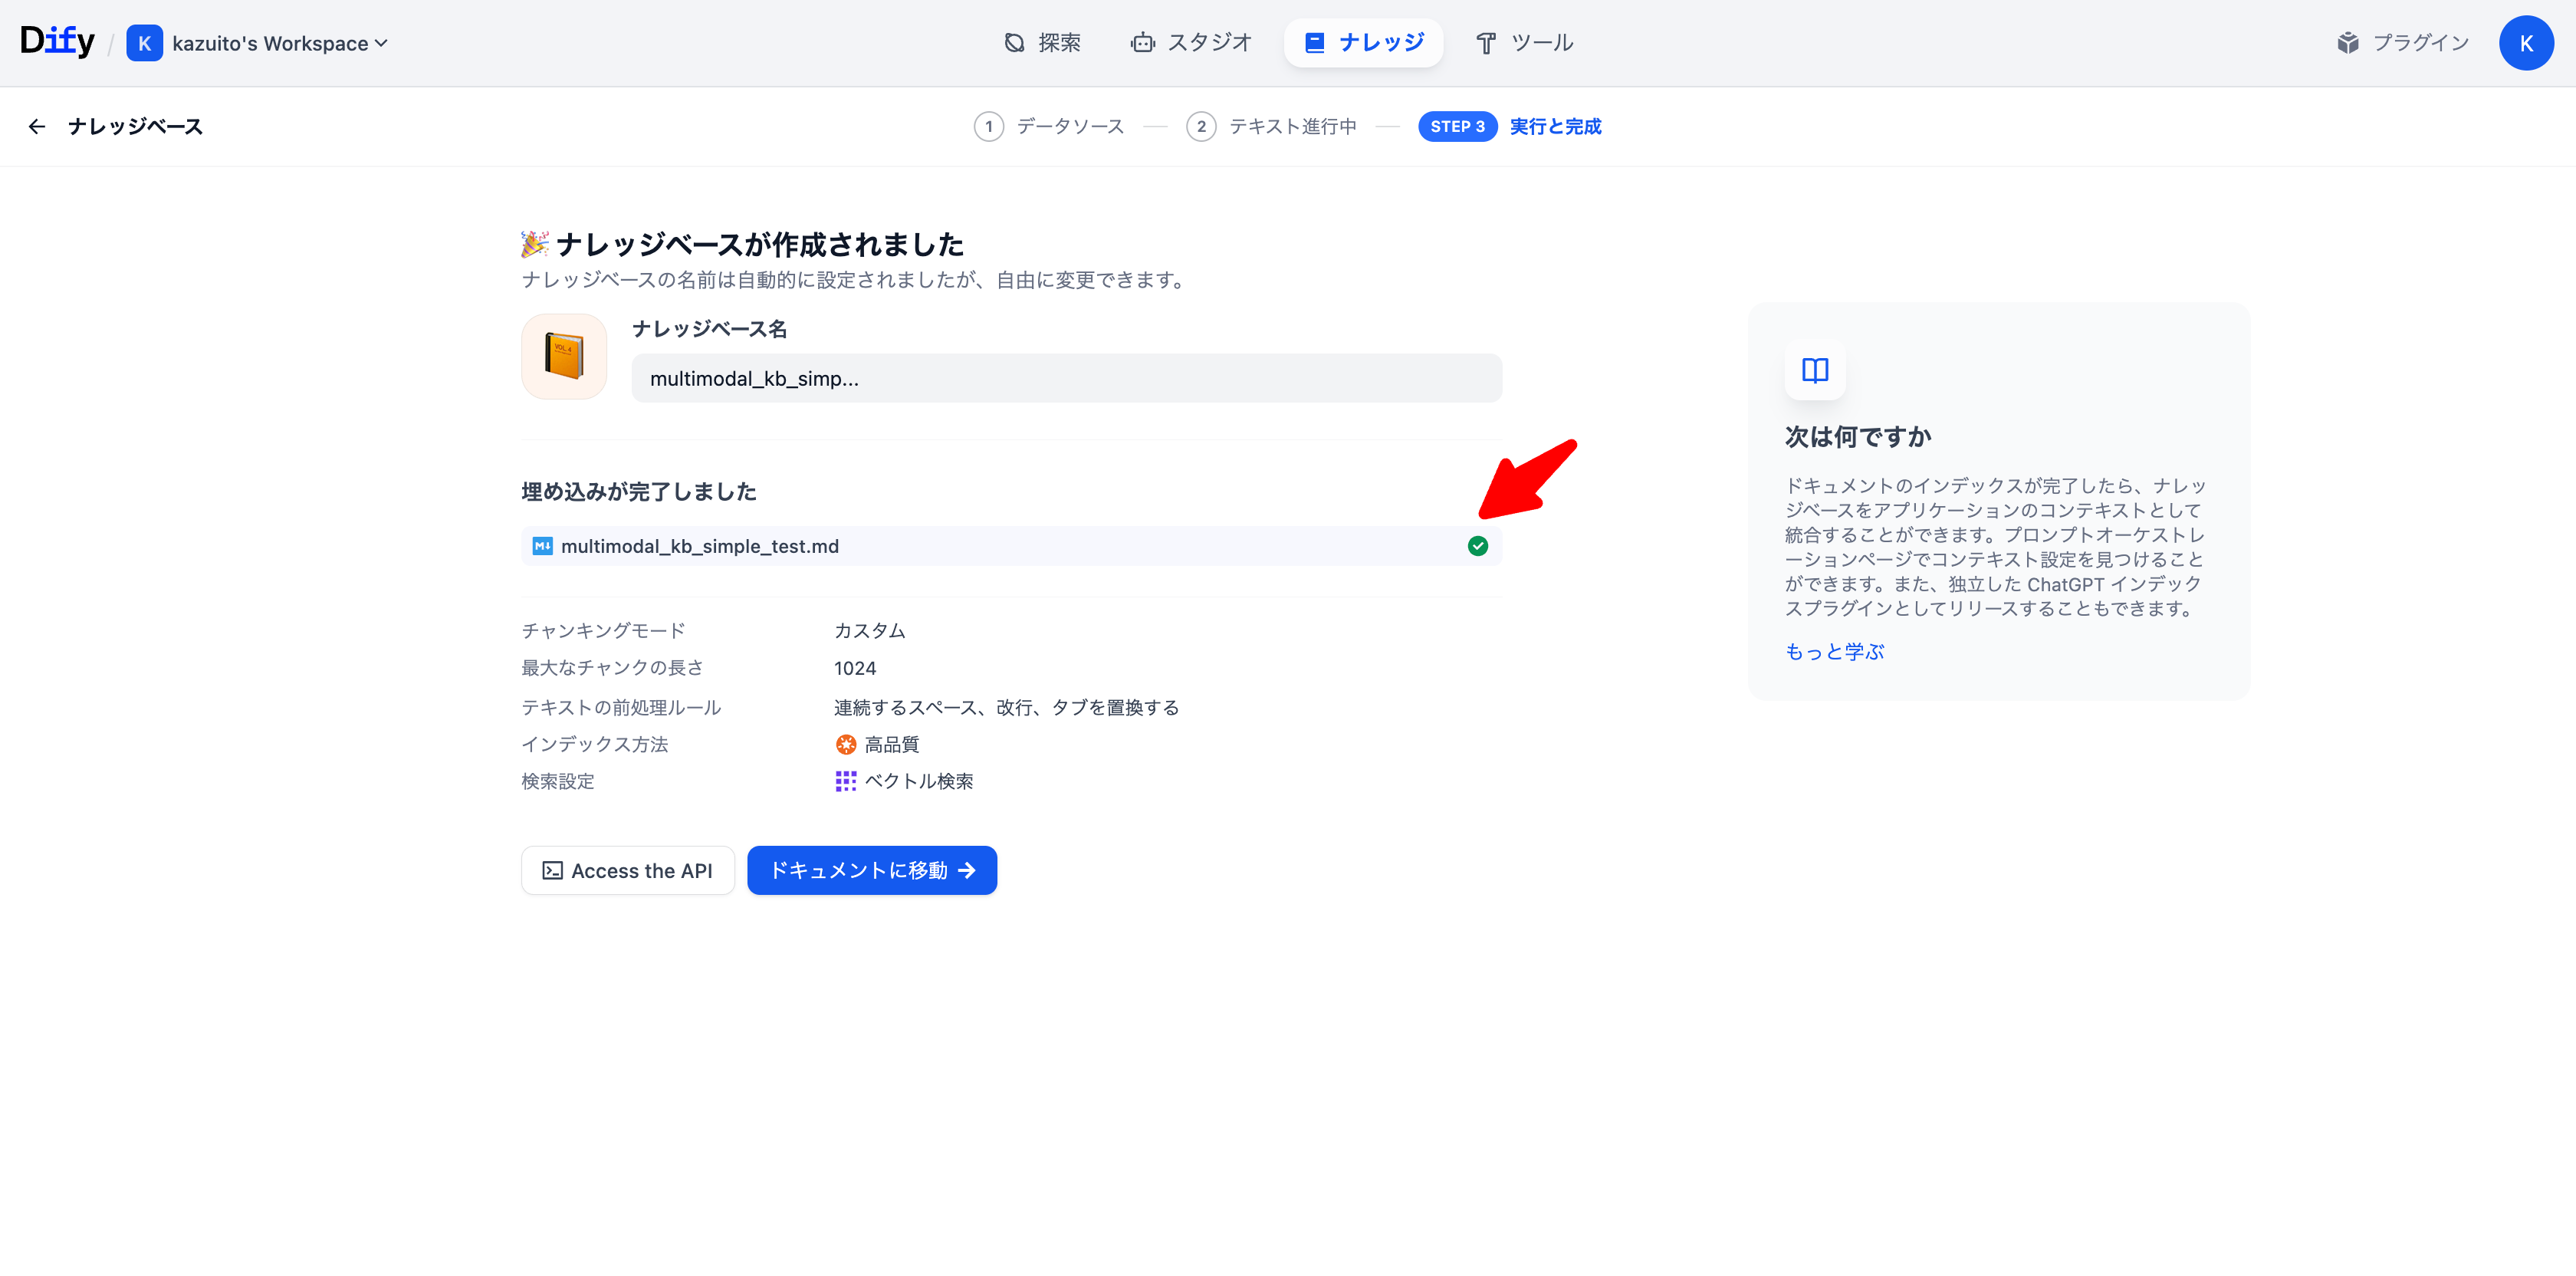Select the ナレッジ tab
The image size is (2576, 1276).
(x=1363, y=43)
